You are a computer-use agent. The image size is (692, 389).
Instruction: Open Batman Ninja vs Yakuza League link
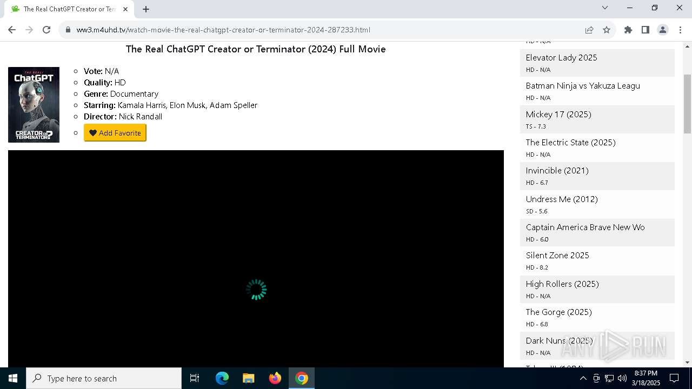[583, 85]
